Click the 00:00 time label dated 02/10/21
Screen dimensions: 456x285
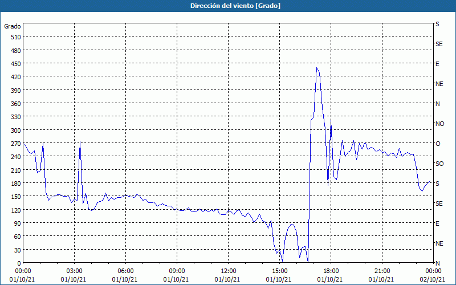click(433, 271)
